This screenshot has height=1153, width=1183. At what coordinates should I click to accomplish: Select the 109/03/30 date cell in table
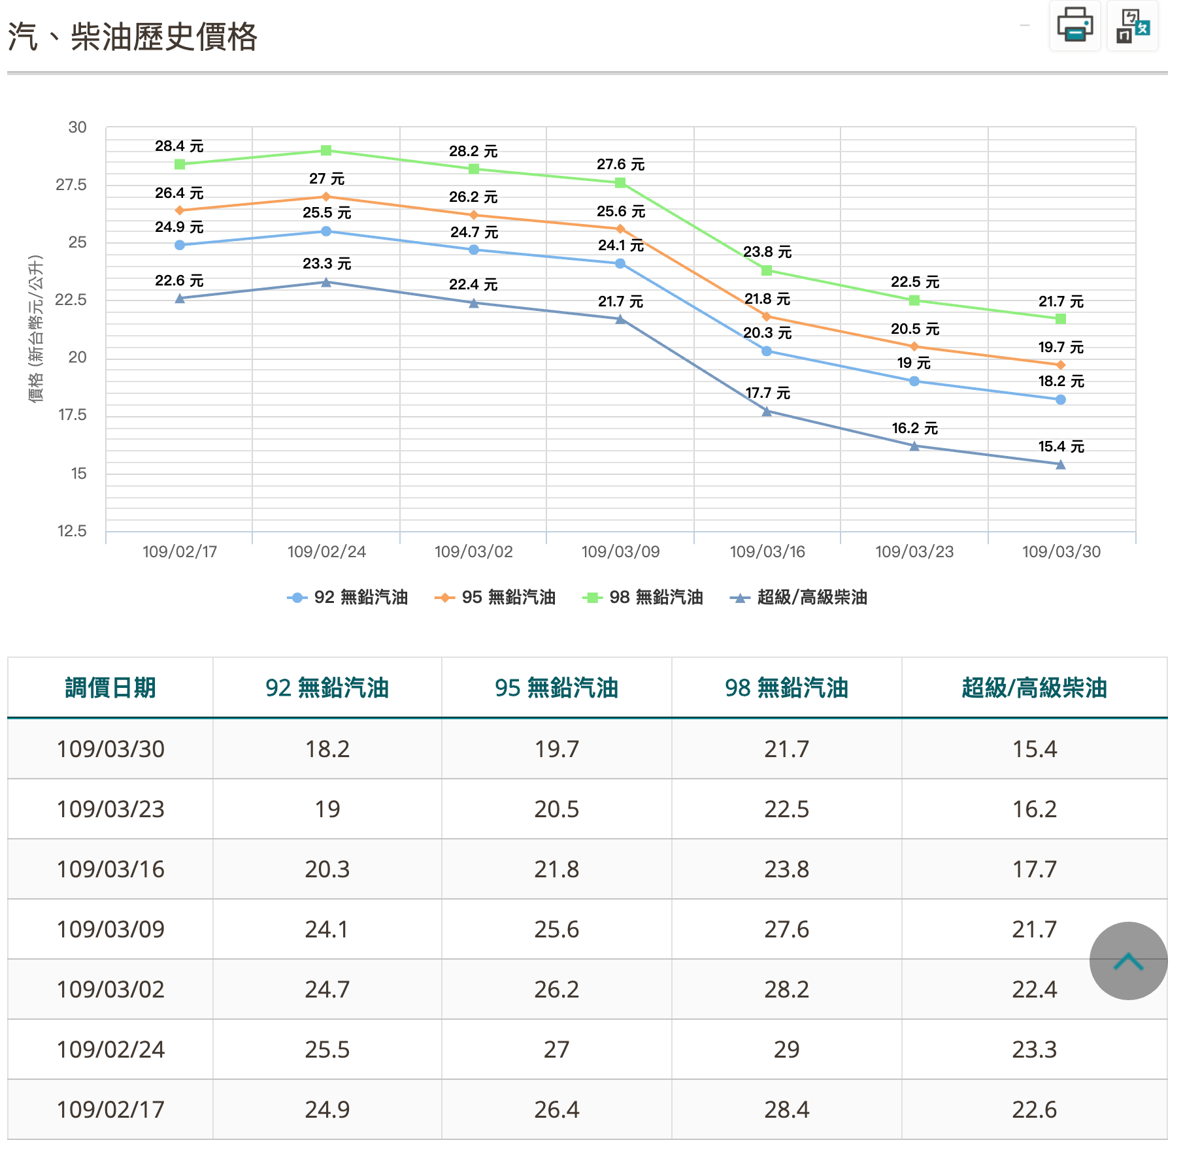click(x=110, y=749)
